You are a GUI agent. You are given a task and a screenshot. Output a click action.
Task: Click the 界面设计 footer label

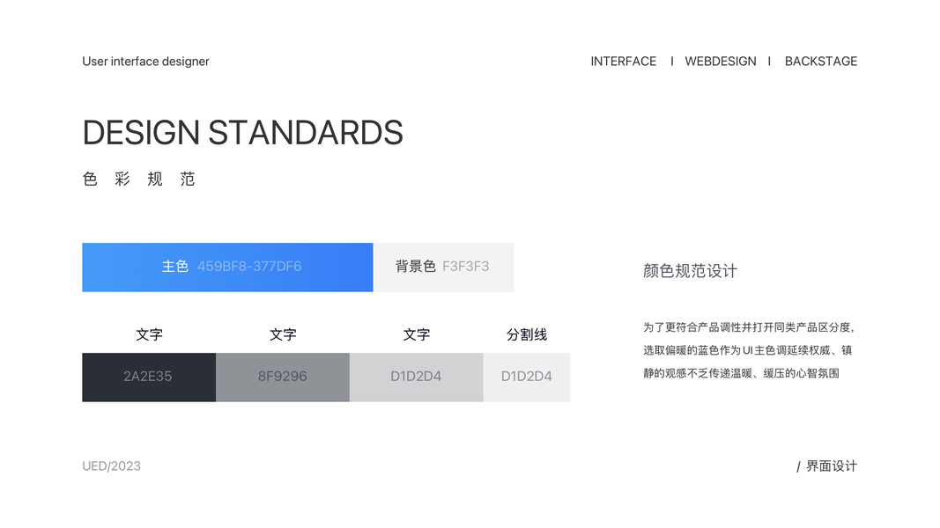coord(832,466)
